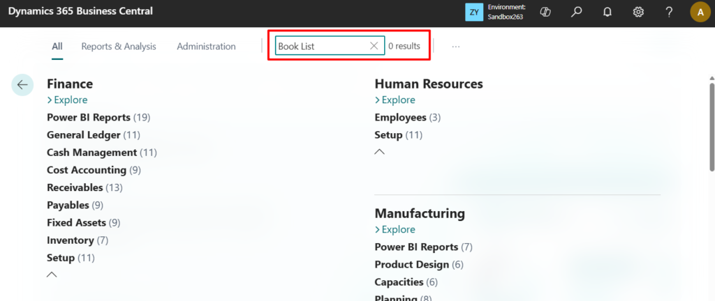The image size is (715, 301).
Task: Click the help question mark icon
Action: [x=669, y=12]
